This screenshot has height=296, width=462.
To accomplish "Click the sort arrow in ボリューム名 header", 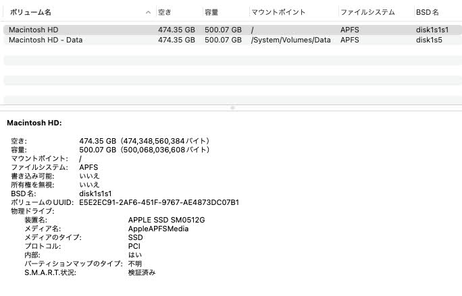I will [149, 12].
